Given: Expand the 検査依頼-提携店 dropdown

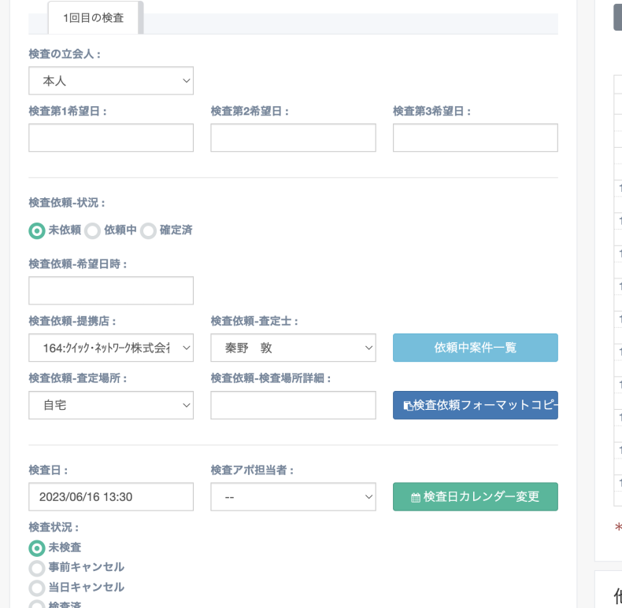Looking at the screenshot, I should (x=111, y=348).
